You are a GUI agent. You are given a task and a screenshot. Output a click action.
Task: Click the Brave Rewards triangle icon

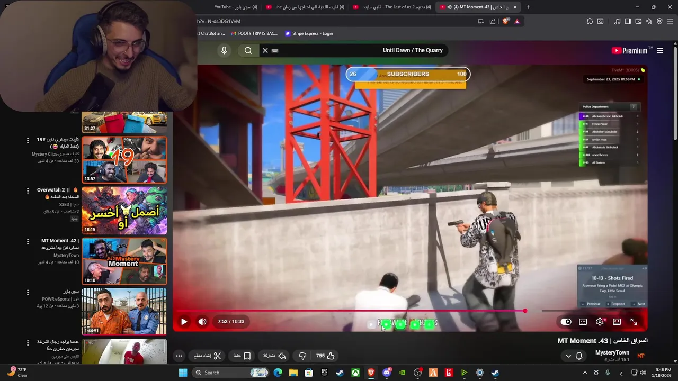pos(517,21)
